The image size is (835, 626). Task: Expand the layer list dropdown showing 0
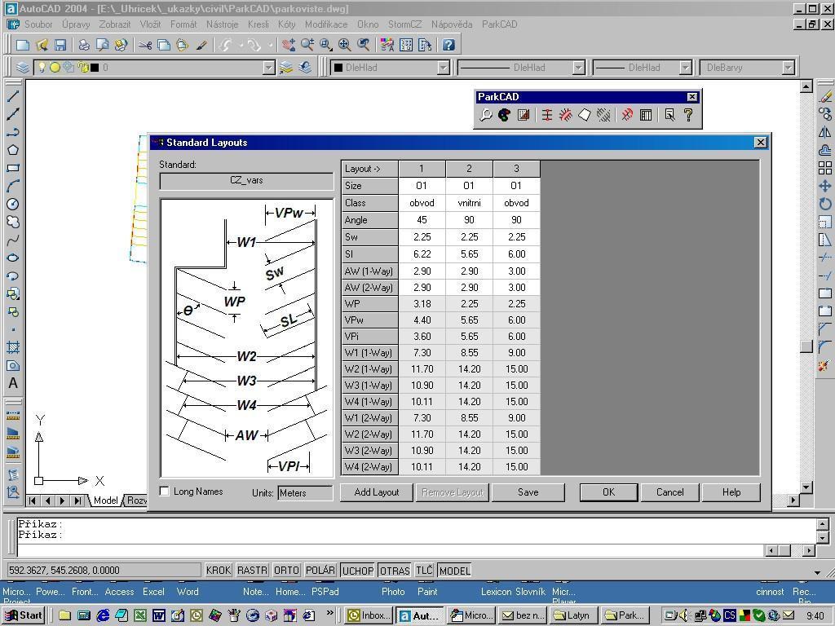point(269,68)
